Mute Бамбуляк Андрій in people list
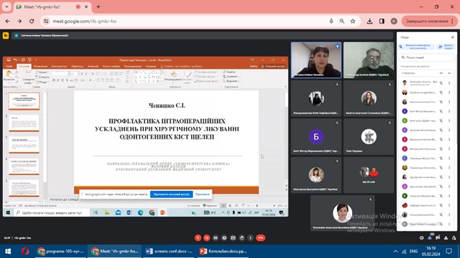Screen dimensions: 460x258 pos(441,92)
